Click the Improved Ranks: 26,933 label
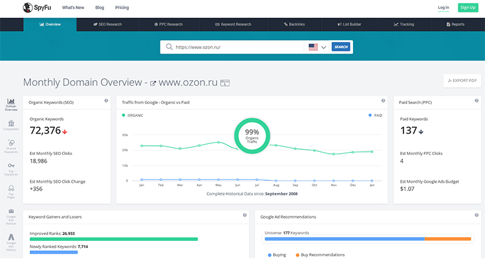The height and width of the screenshot is (270, 485). [52, 234]
